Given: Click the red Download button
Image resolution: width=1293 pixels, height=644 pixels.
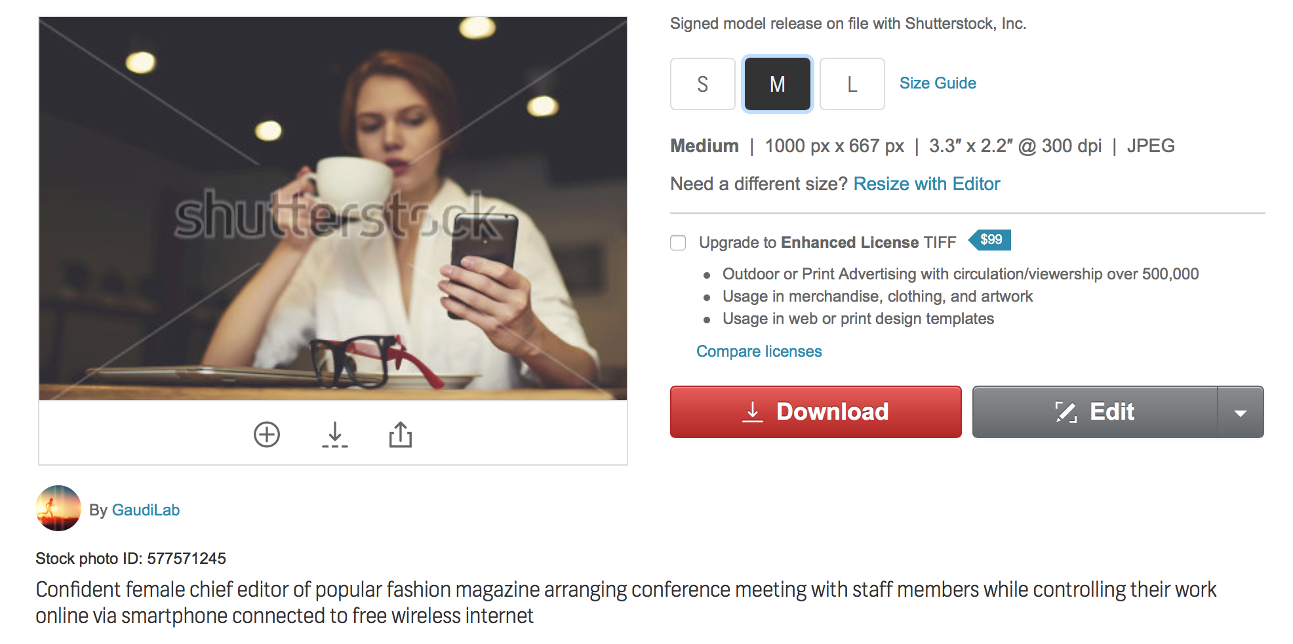Looking at the screenshot, I should [x=816, y=412].
